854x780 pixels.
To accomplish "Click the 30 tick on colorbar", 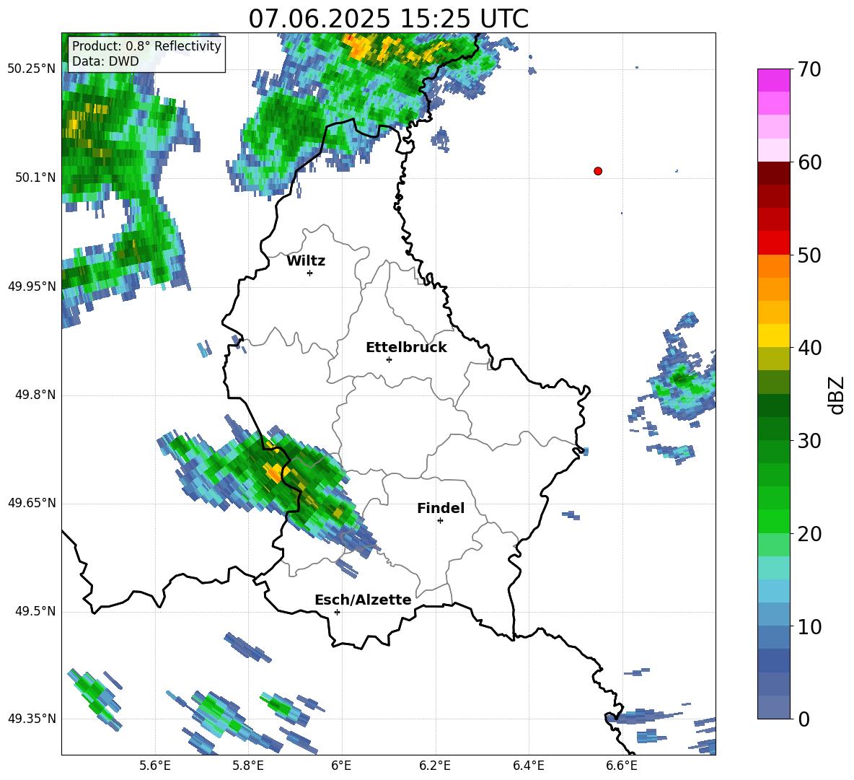I will coord(809,441).
